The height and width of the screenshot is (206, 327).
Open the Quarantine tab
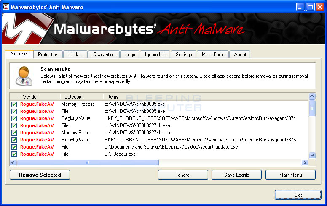point(104,55)
